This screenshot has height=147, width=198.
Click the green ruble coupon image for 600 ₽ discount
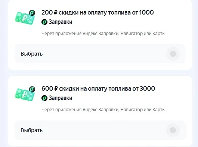(x=25, y=94)
